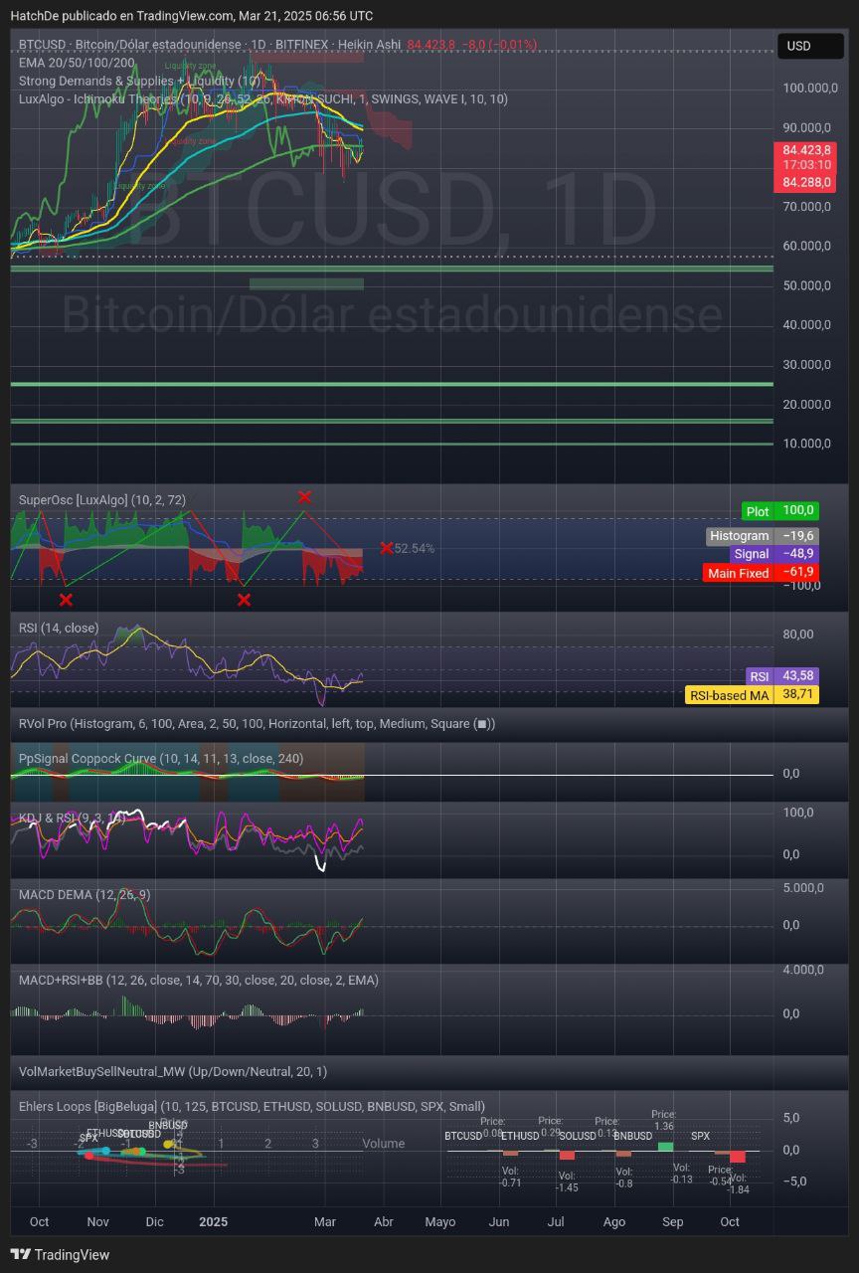Click the BNBUSD column label in Ehlers table

click(633, 1136)
